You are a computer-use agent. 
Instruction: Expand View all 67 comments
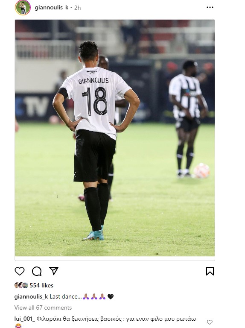[x=43, y=307]
